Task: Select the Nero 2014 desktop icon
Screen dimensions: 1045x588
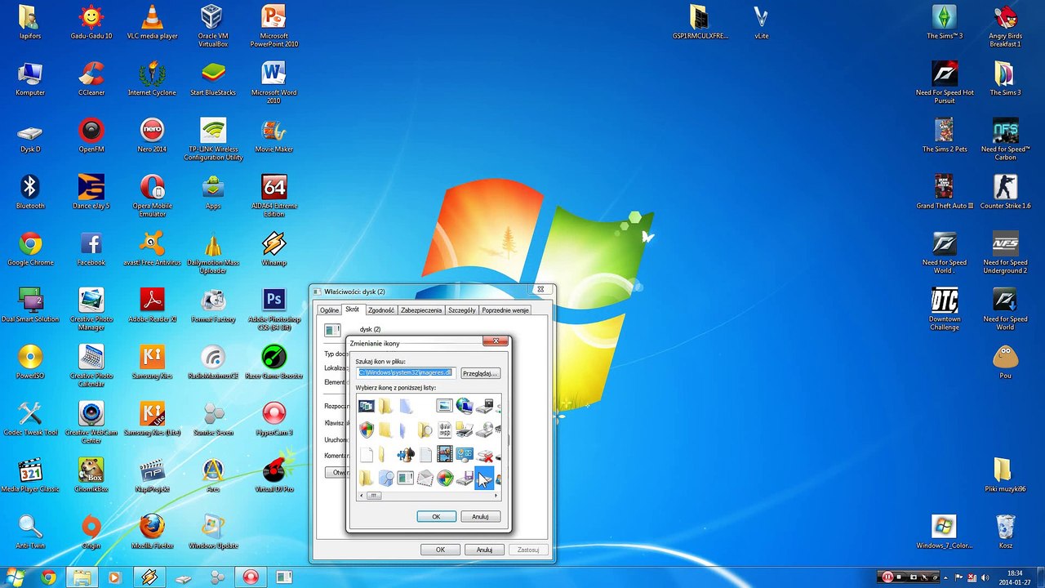Action: (152, 136)
